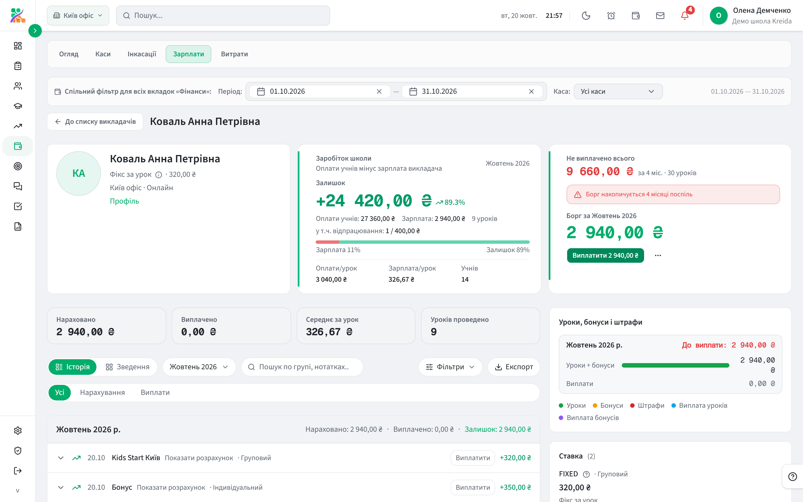Open the Київ офіс branch dropdown

(x=78, y=16)
